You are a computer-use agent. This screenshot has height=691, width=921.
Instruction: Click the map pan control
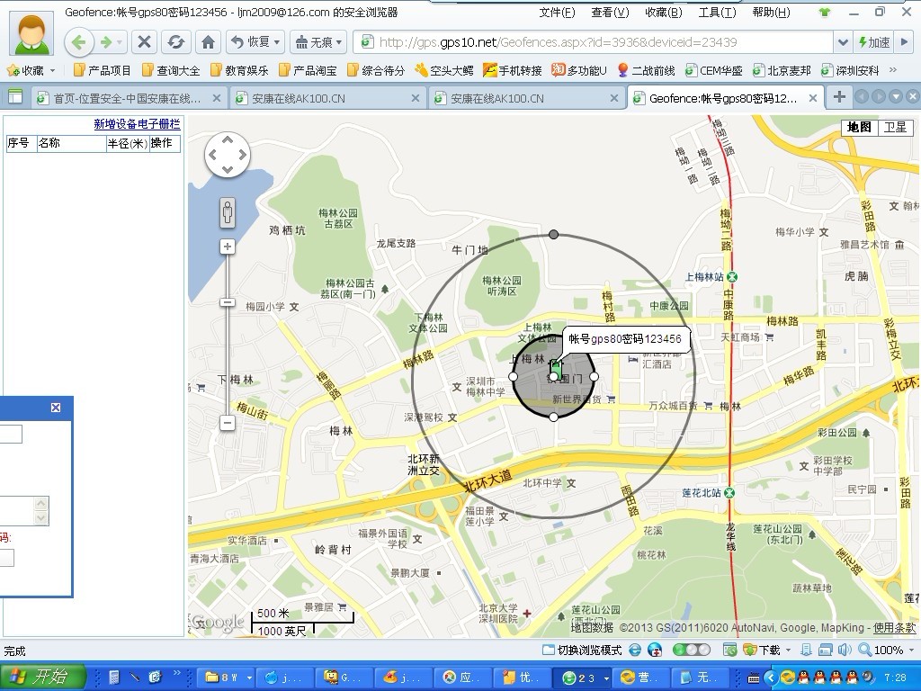coord(228,155)
